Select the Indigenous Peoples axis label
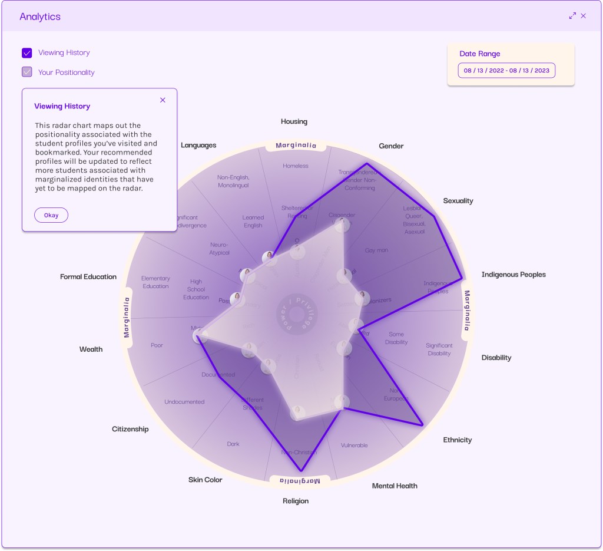Image resolution: width=603 pixels, height=551 pixels. [x=513, y=275]
